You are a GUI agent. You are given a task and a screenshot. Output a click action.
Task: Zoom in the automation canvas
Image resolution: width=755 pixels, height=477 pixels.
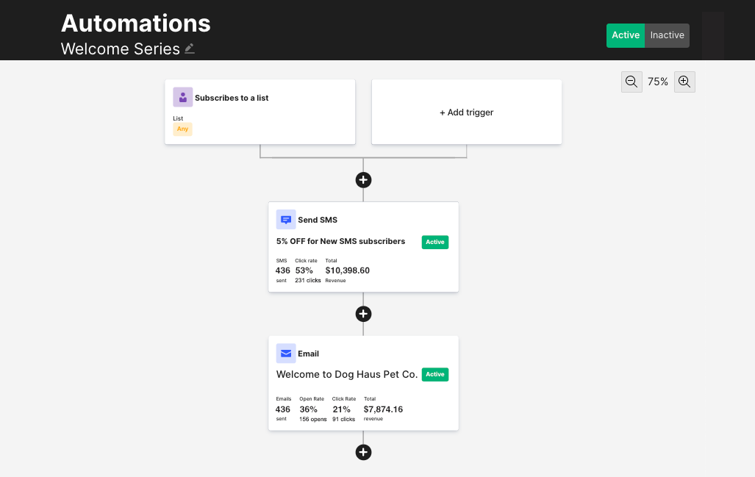click(x=684, y=82)
